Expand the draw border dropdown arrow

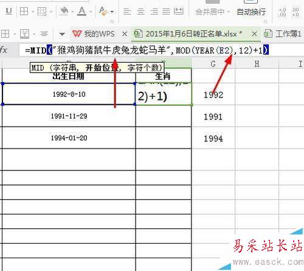(x=51, y=12)
